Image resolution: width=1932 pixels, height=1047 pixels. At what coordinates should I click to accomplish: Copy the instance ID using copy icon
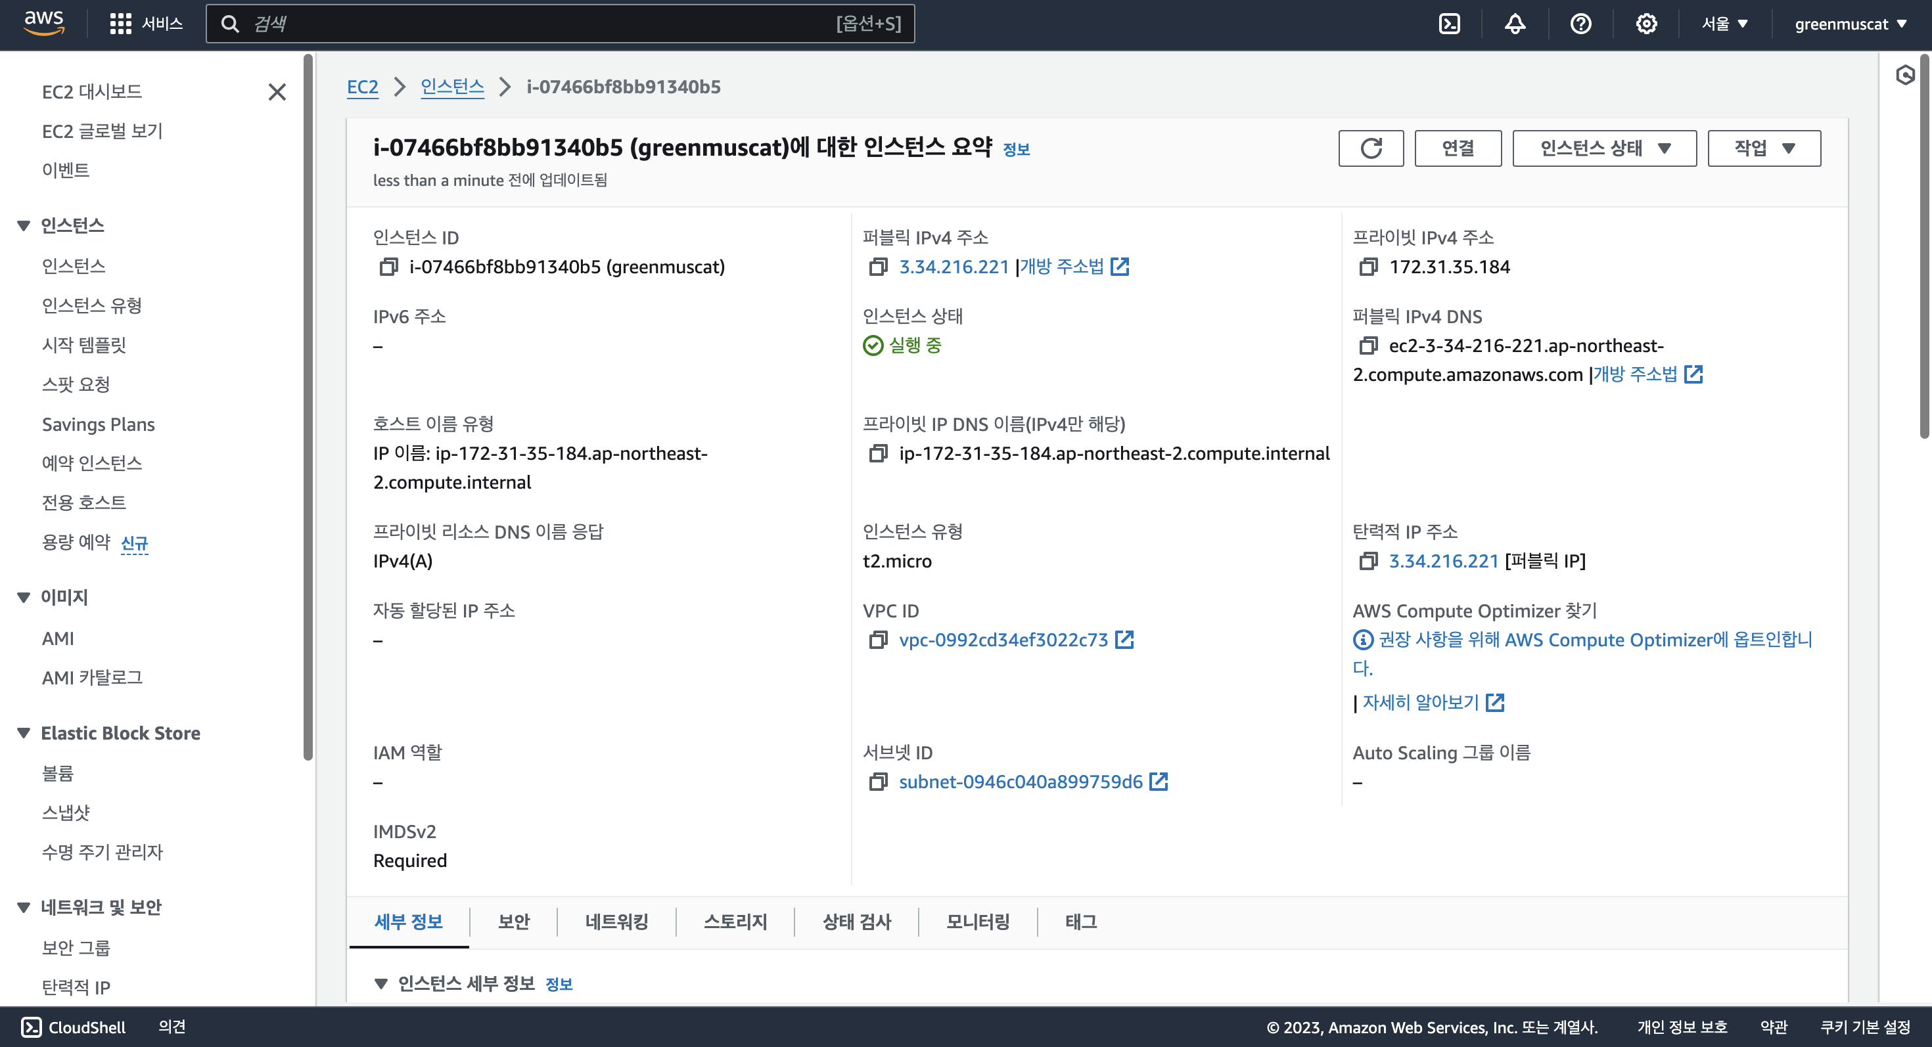388,267
